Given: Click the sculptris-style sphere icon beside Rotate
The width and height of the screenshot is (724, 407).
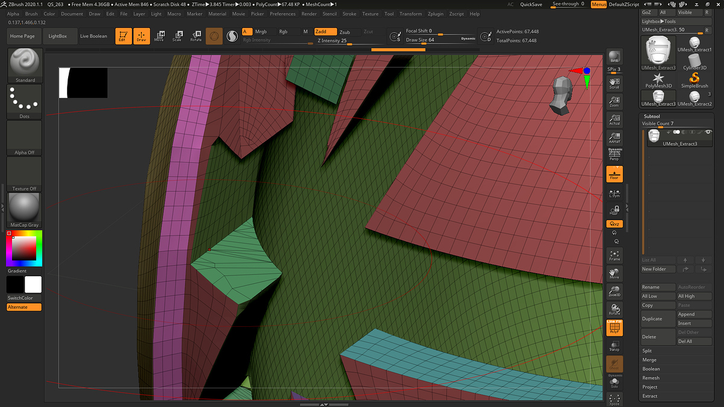Looking at the screenshot, I should click(213, 36).
